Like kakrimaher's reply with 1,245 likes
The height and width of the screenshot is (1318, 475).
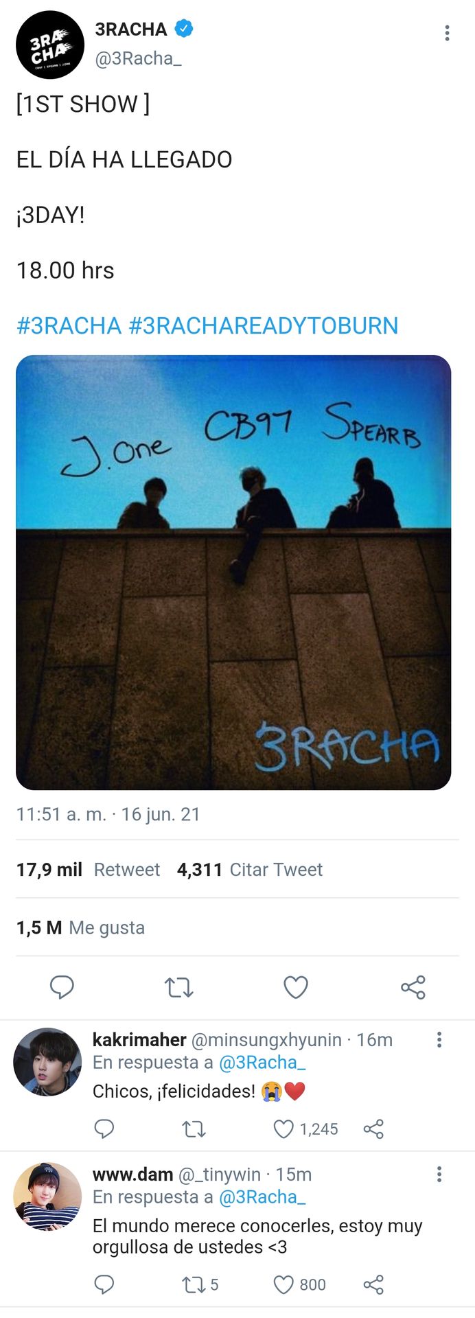(x=305, y=1129)
